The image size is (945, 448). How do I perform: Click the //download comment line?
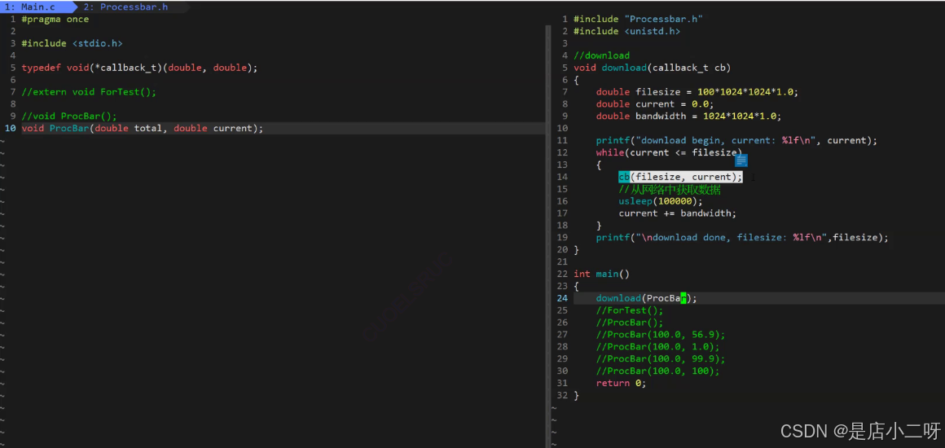pyautogui.click(x=601, y=55)
